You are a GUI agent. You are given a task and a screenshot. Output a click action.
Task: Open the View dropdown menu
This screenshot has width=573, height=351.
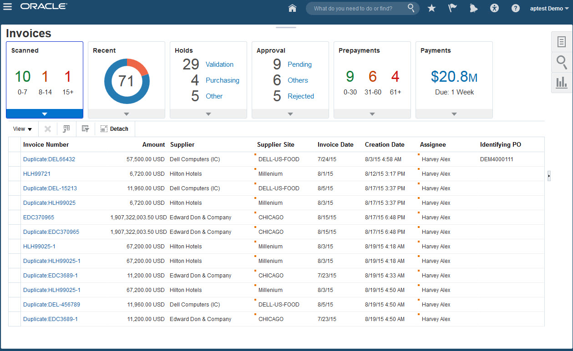pyautogui.click(x=22, y=129)
